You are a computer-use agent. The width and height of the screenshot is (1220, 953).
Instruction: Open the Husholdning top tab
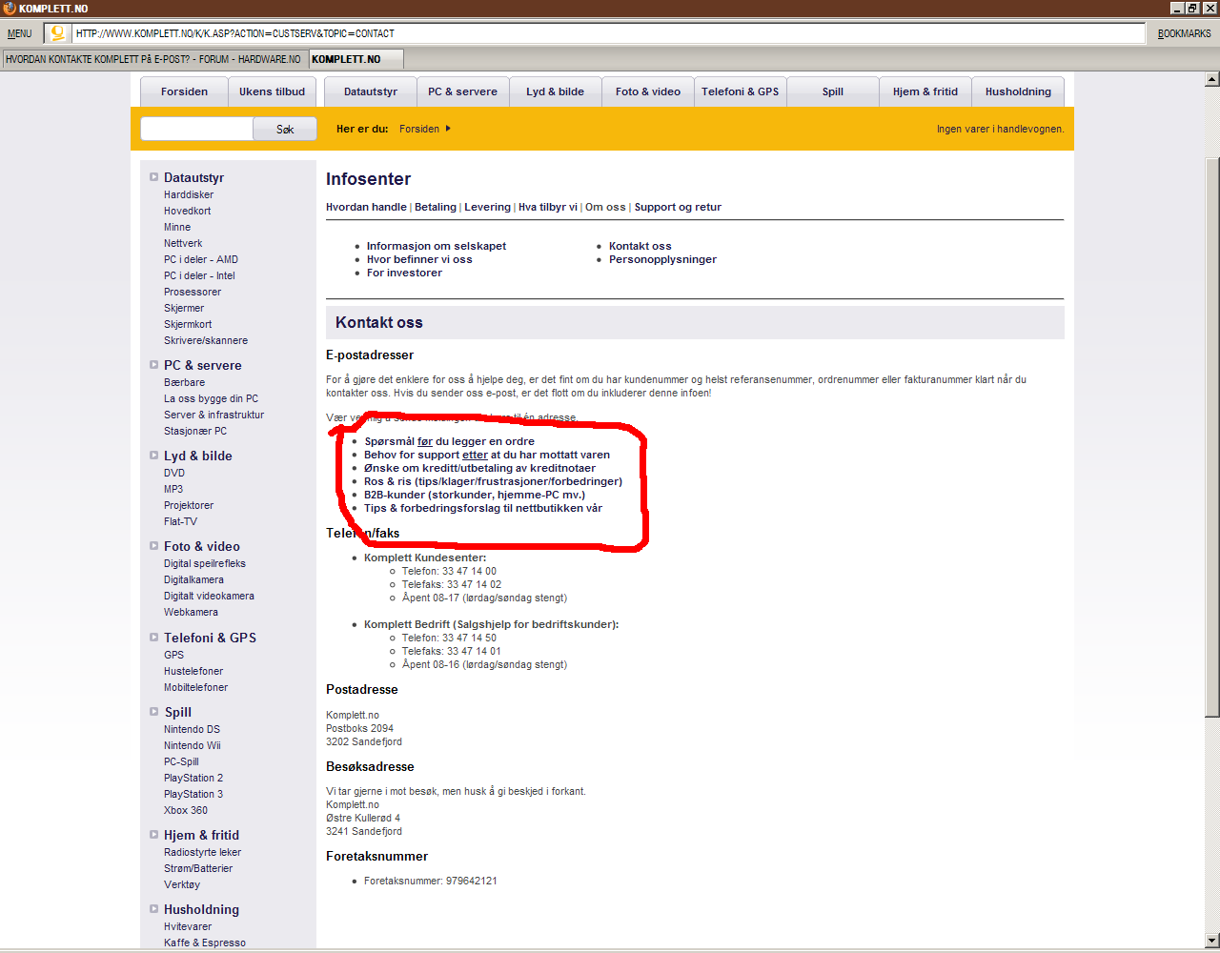coord(1018,91)
